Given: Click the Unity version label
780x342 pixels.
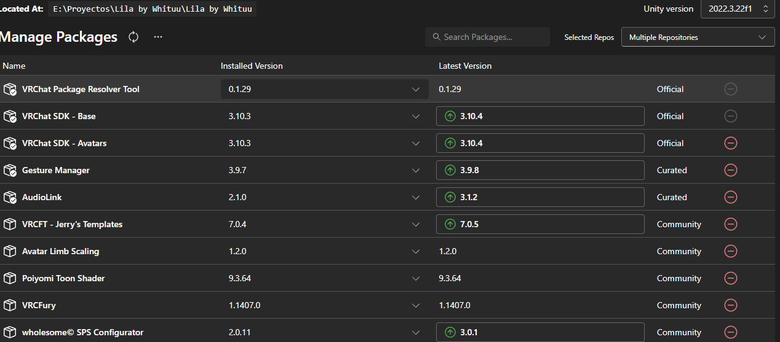Looking at the screenshot, I should point(668,9).
